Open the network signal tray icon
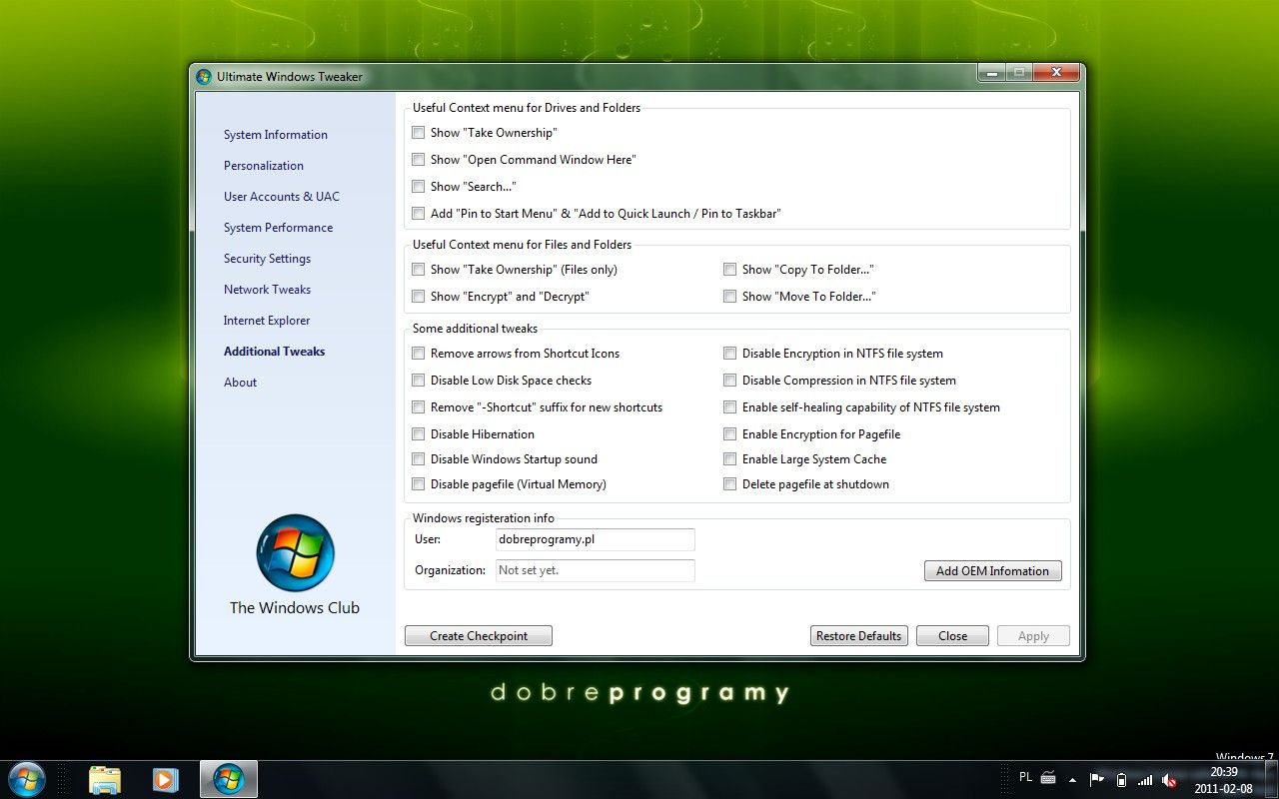The width and height of the screenshot is (1279, 799). (1145, 778)
